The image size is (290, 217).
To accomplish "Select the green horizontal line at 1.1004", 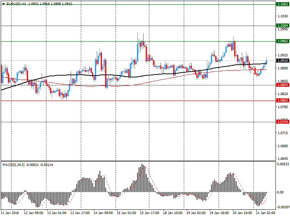I will (138, 26).
